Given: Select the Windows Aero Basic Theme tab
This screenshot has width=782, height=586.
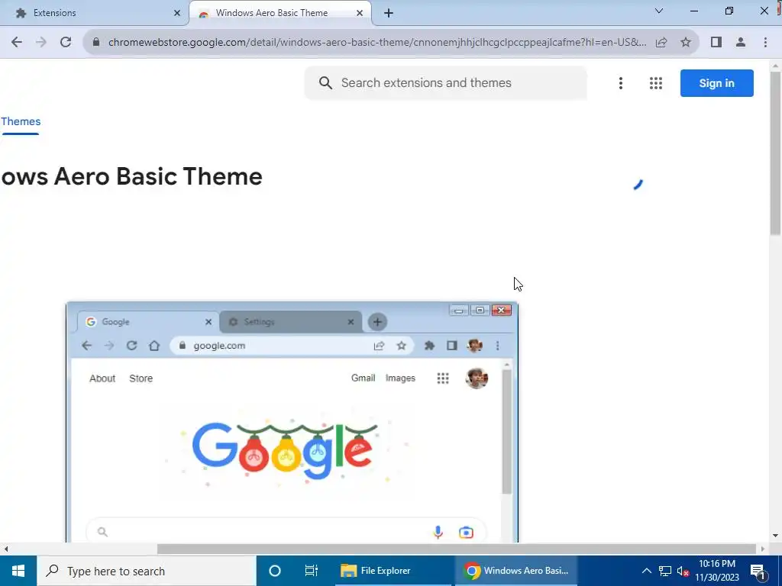Looking at the screenshot, I should [x=280, y=13].
